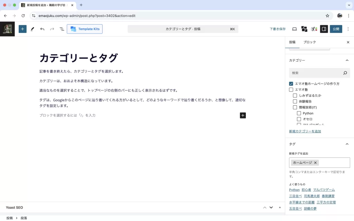This screenshot has height=221, width=354.
Task: Open the command palette title bar
Action: click(x=183, y=29)
